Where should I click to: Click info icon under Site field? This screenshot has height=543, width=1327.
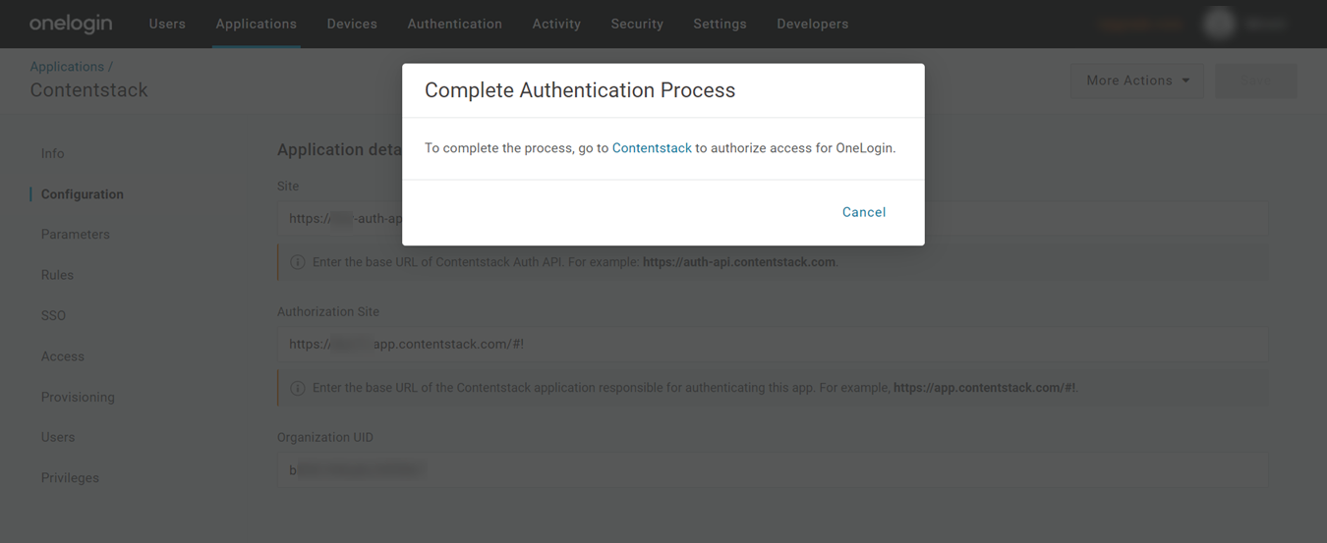[x=297, y=263]
